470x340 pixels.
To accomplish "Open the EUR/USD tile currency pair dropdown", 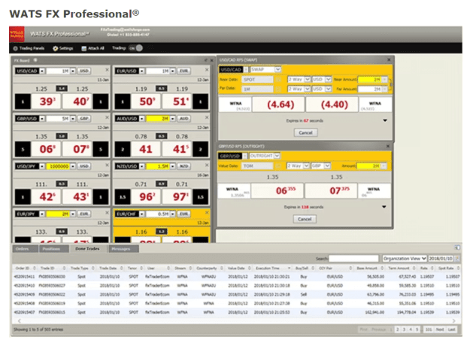I will pos(142,71).
